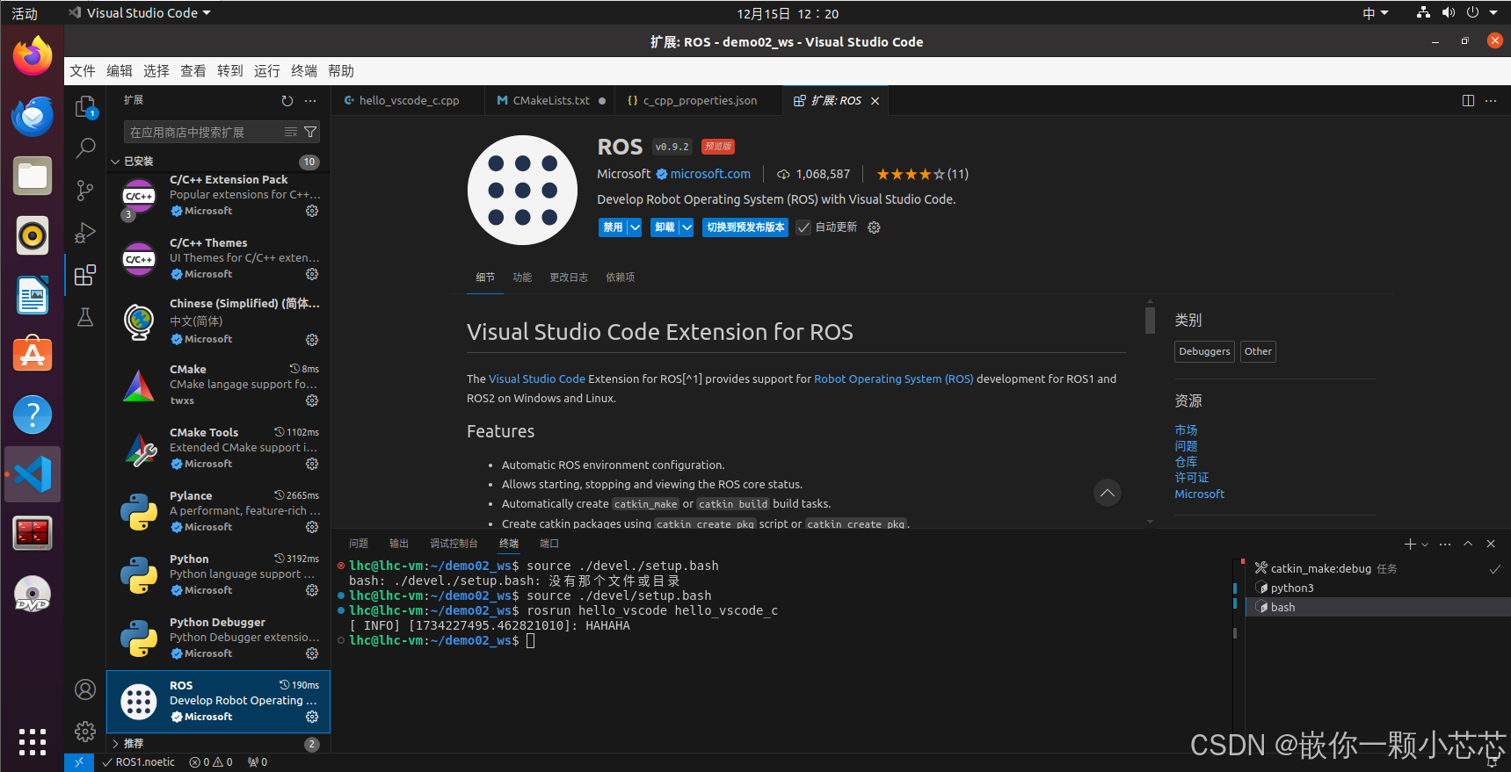Open new terminal profile dropdown
Screen dimensions: 1511x772
(1425, 545)
